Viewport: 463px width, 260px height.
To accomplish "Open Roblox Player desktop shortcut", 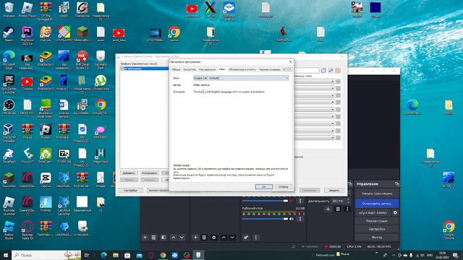I will (27, 9).
